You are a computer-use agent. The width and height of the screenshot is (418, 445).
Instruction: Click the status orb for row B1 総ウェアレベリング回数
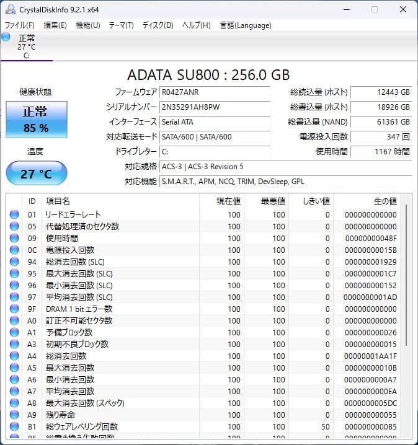(14, 426)
